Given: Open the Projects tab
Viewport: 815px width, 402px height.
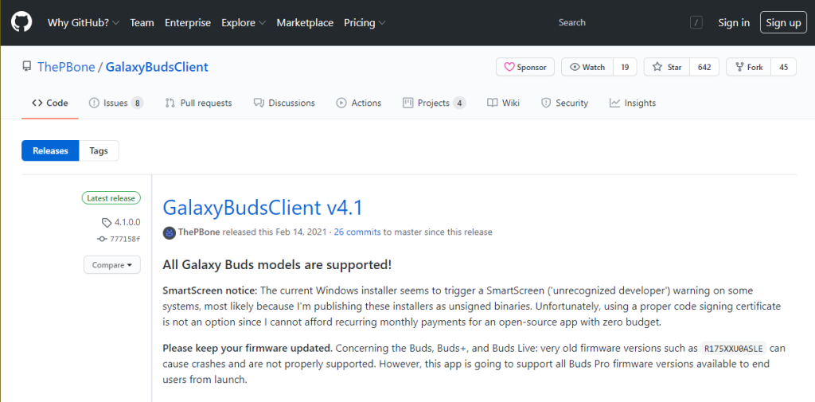Looking at the screenshot, I should click(434, 103).
